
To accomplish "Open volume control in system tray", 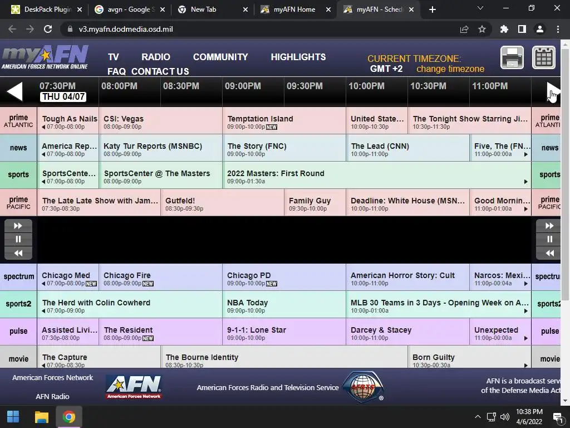I will click(504, 417).
